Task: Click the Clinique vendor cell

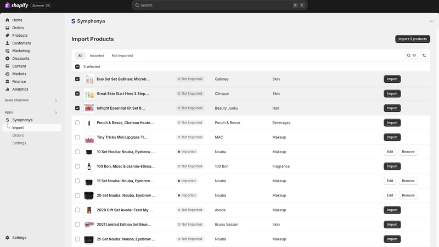Action: pyautogui.click(x=222, y=93)
